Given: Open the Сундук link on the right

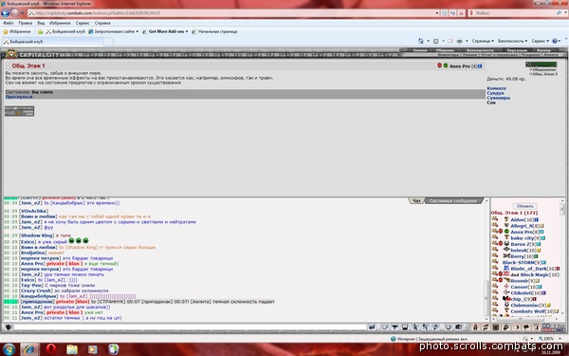Looking at the screenshot, I should pyautogui.click(x=495, y=93).
